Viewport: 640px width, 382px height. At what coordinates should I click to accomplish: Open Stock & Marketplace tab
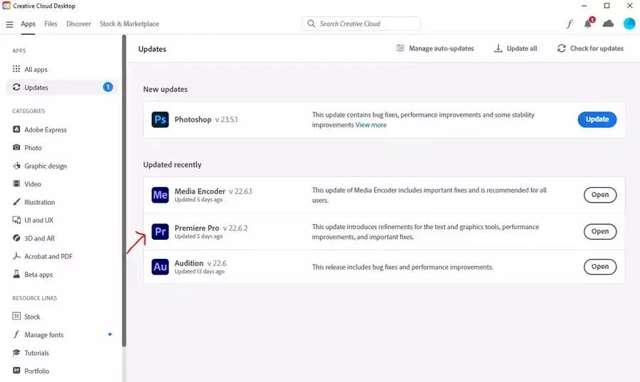click(x=129, y=24)
